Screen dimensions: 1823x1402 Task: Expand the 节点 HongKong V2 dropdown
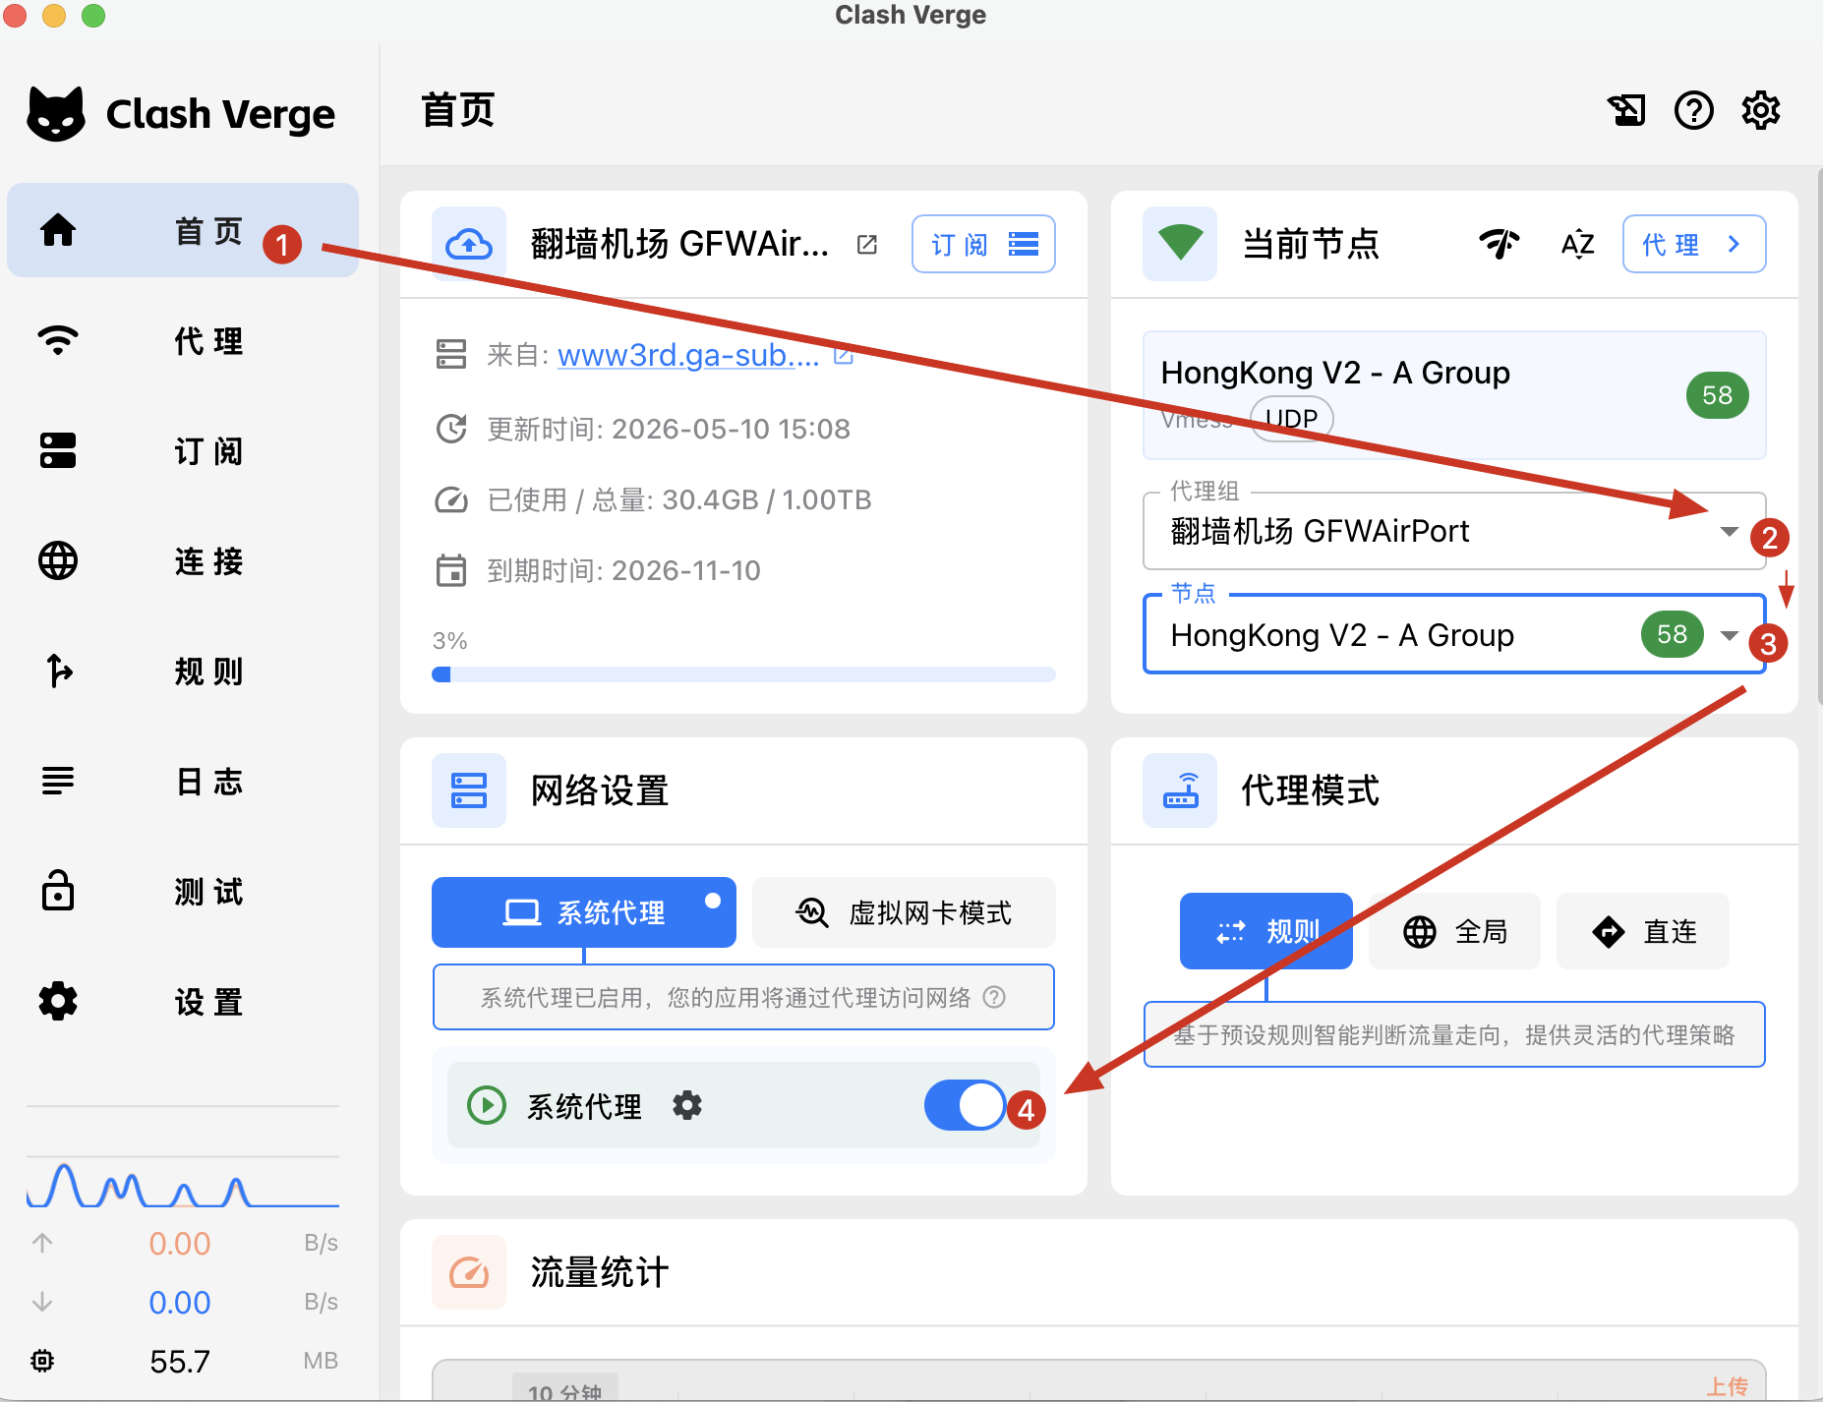point(1454,635)
